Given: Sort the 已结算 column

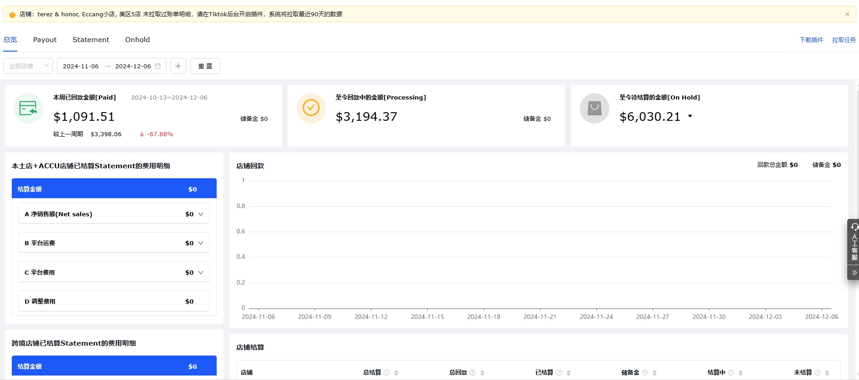Looking at the screenshot, I should click(569, 373).
